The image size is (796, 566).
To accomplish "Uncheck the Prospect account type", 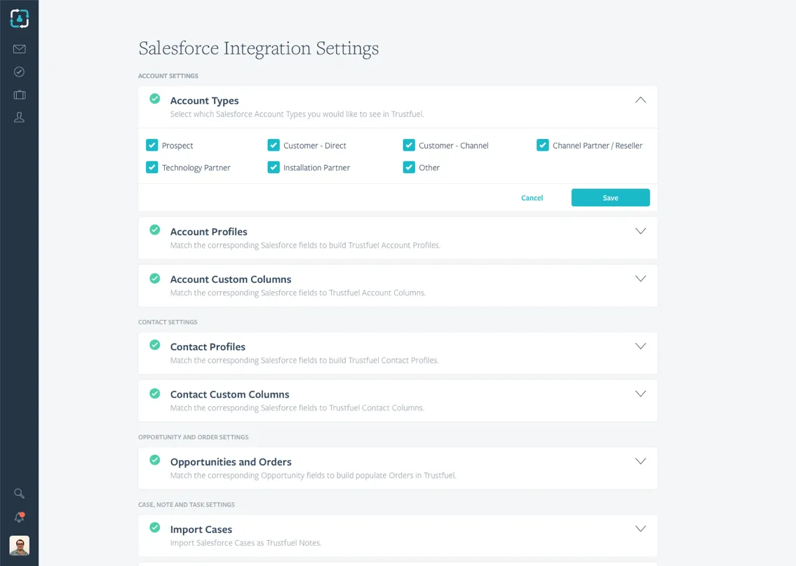I will (151, 144).
